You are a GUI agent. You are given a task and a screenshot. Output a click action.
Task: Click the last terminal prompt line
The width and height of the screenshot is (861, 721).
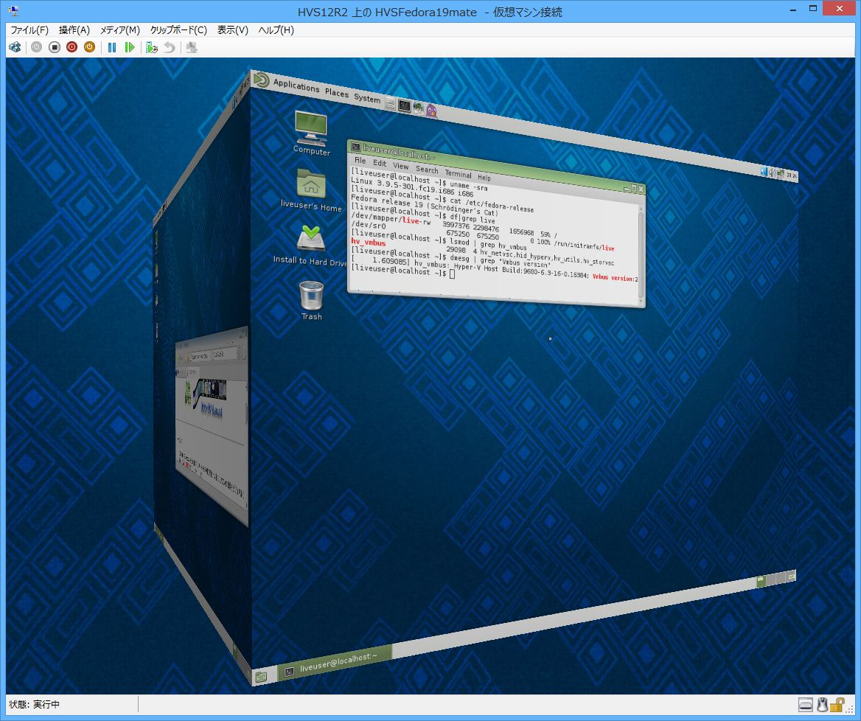[402, 271]
